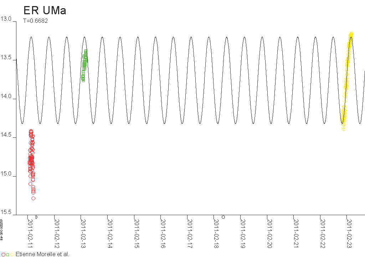This screenshot has height=274, width=365.
Task: Click the 2011-02-18 date label
Action: coord(216,233)
